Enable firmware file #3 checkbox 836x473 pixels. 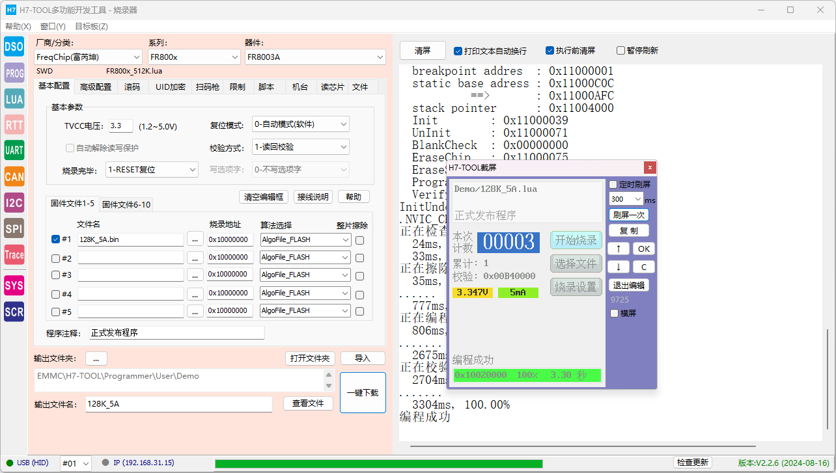pyautogui.click(x=55, y=275)
